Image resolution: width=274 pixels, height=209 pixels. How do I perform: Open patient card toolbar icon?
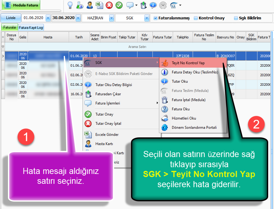pos(90,5)
